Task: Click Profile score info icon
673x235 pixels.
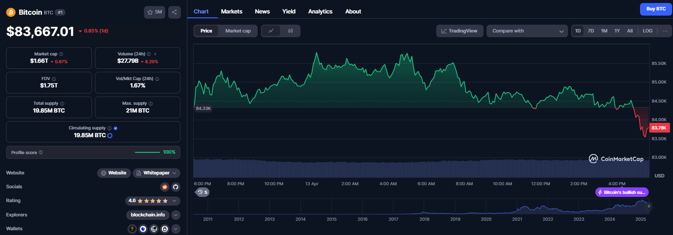Action: click(x=41, y=152)
